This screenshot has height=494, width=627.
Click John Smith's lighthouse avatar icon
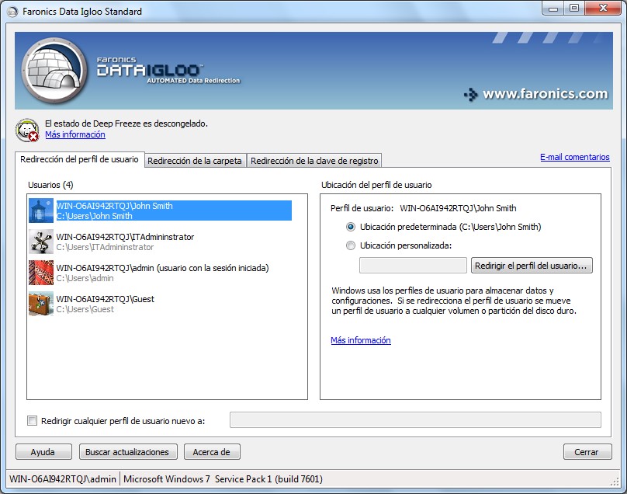tap(41, 210)
